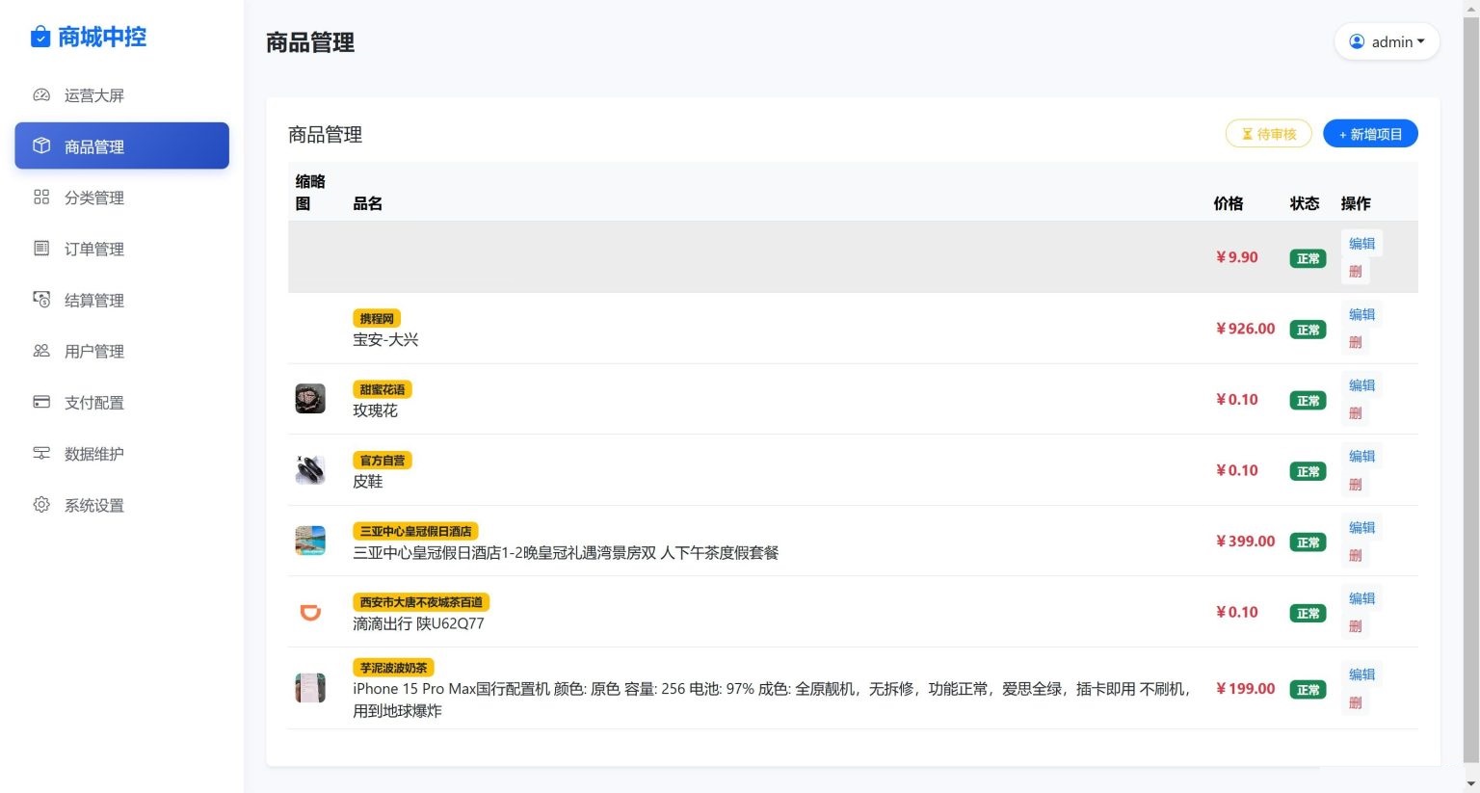Click the 系统设置 gear icon
Screen dimensions: 1480x793
pyautogui.click(x=40, y=504)
